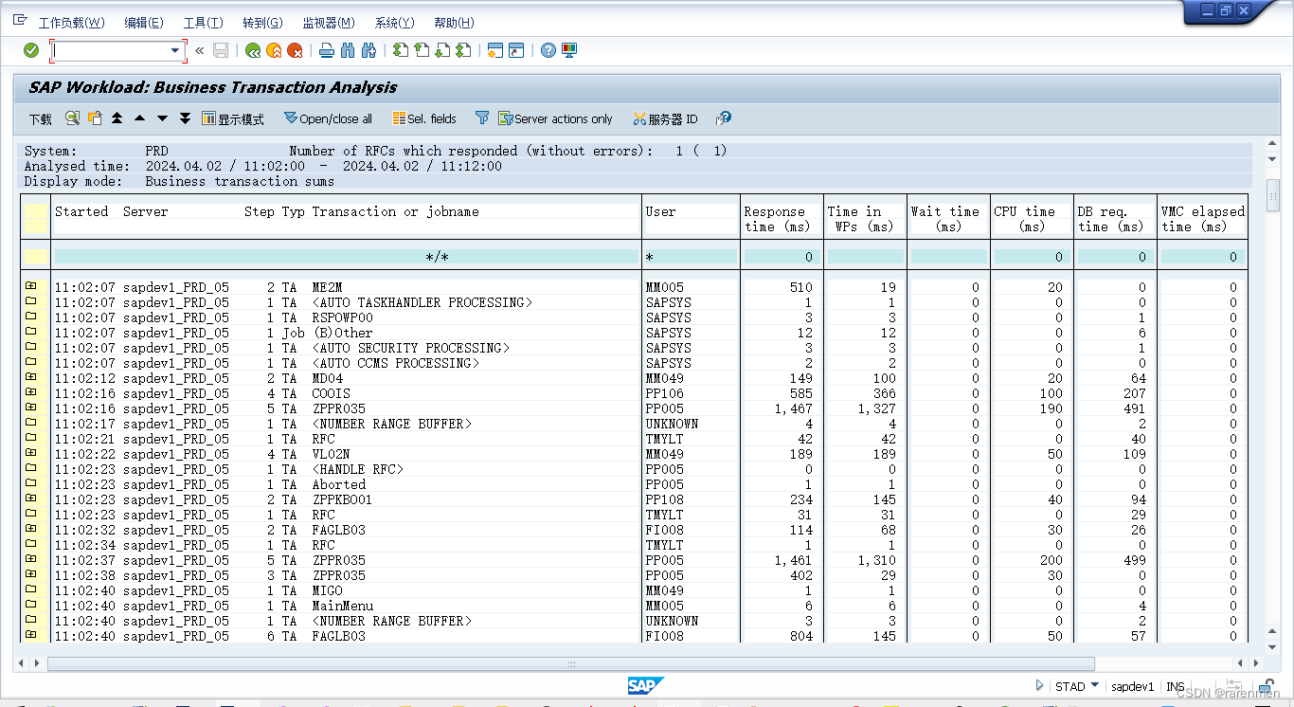The image size is (1294, 707).
Task: Click into the transaction command input field
Action: [x=110, y=50]
